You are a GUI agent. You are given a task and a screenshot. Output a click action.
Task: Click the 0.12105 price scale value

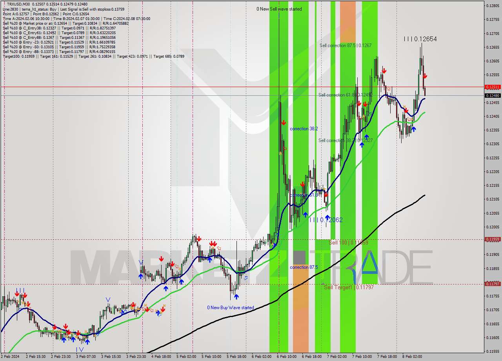[x=493, y=199]
